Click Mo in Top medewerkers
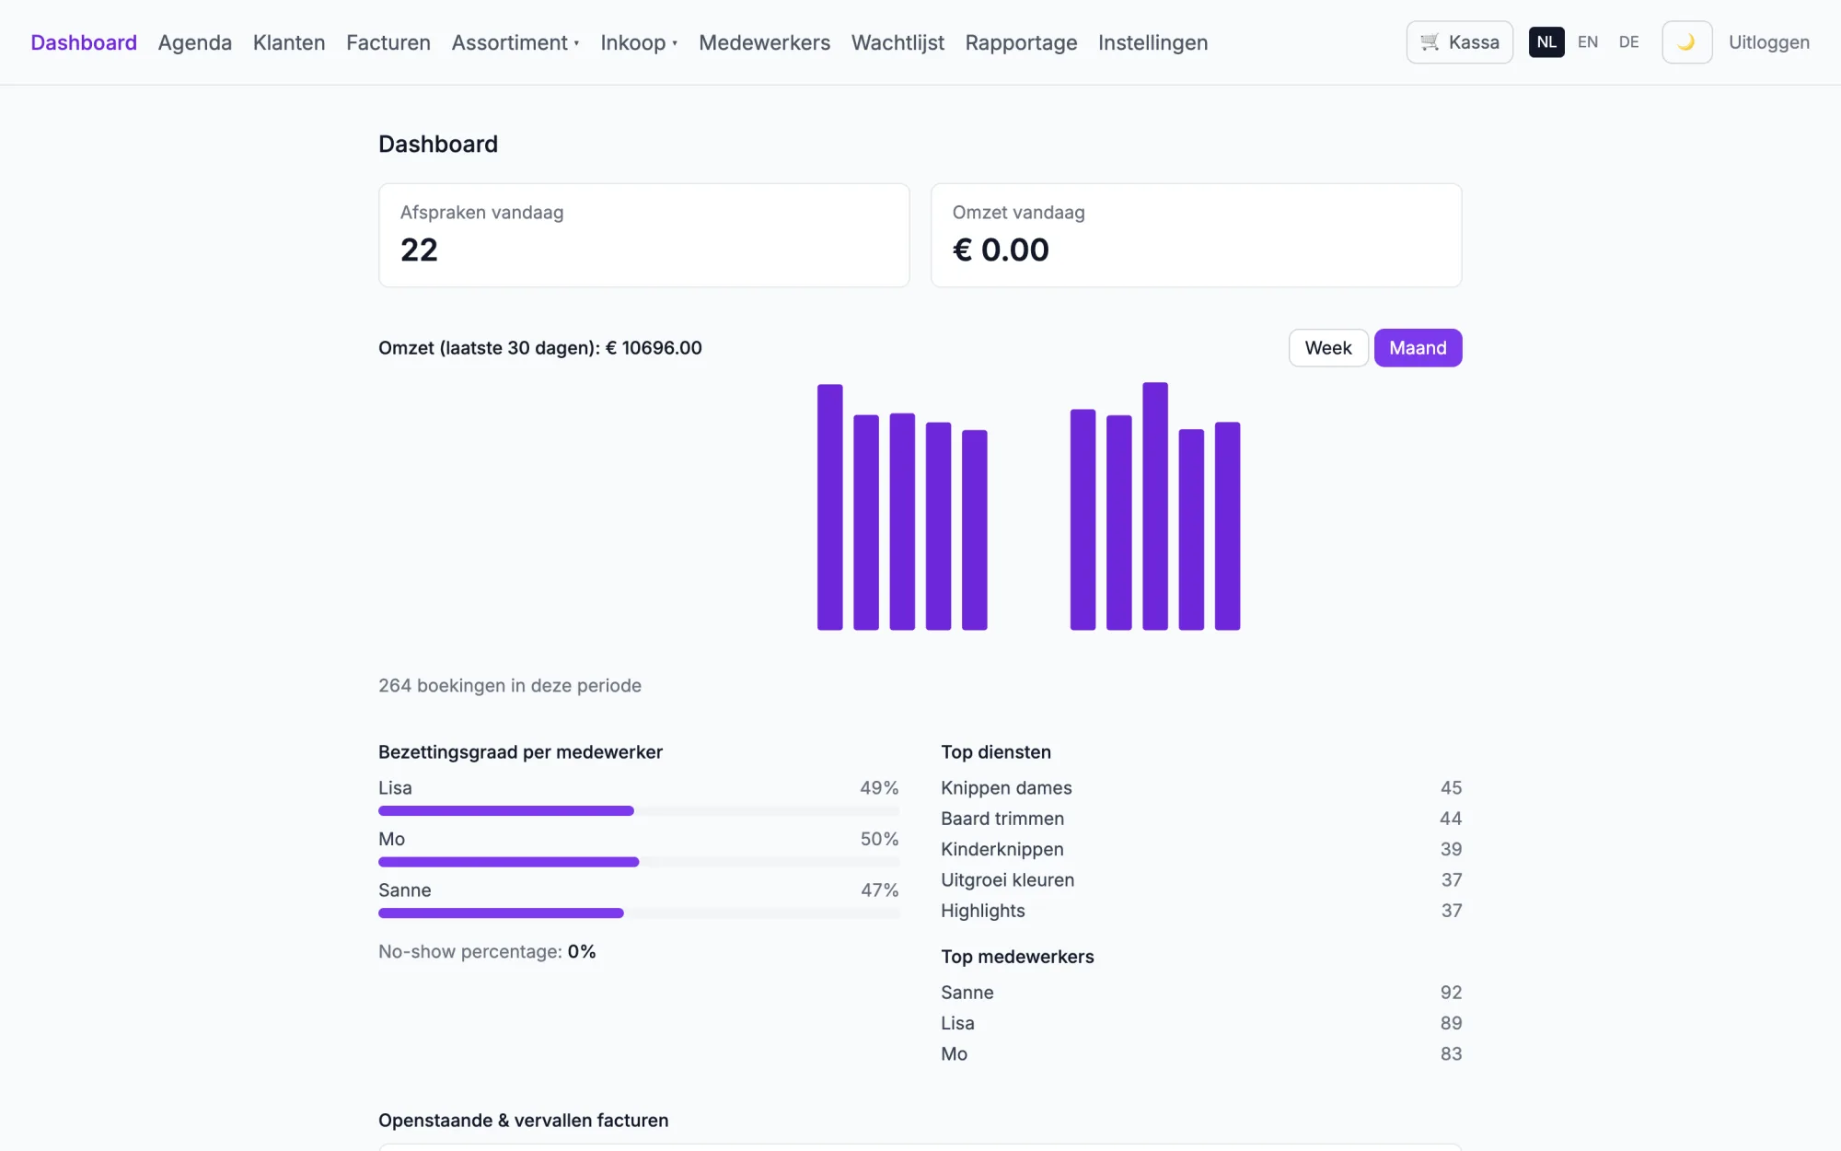1841x1151 pixels. coord(1201,1054)
